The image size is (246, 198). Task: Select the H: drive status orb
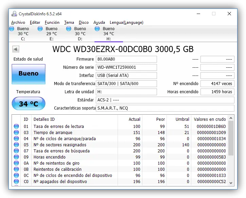97,29
